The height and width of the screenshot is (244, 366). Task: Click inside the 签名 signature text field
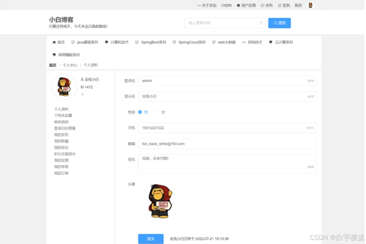tap(227, 163)
